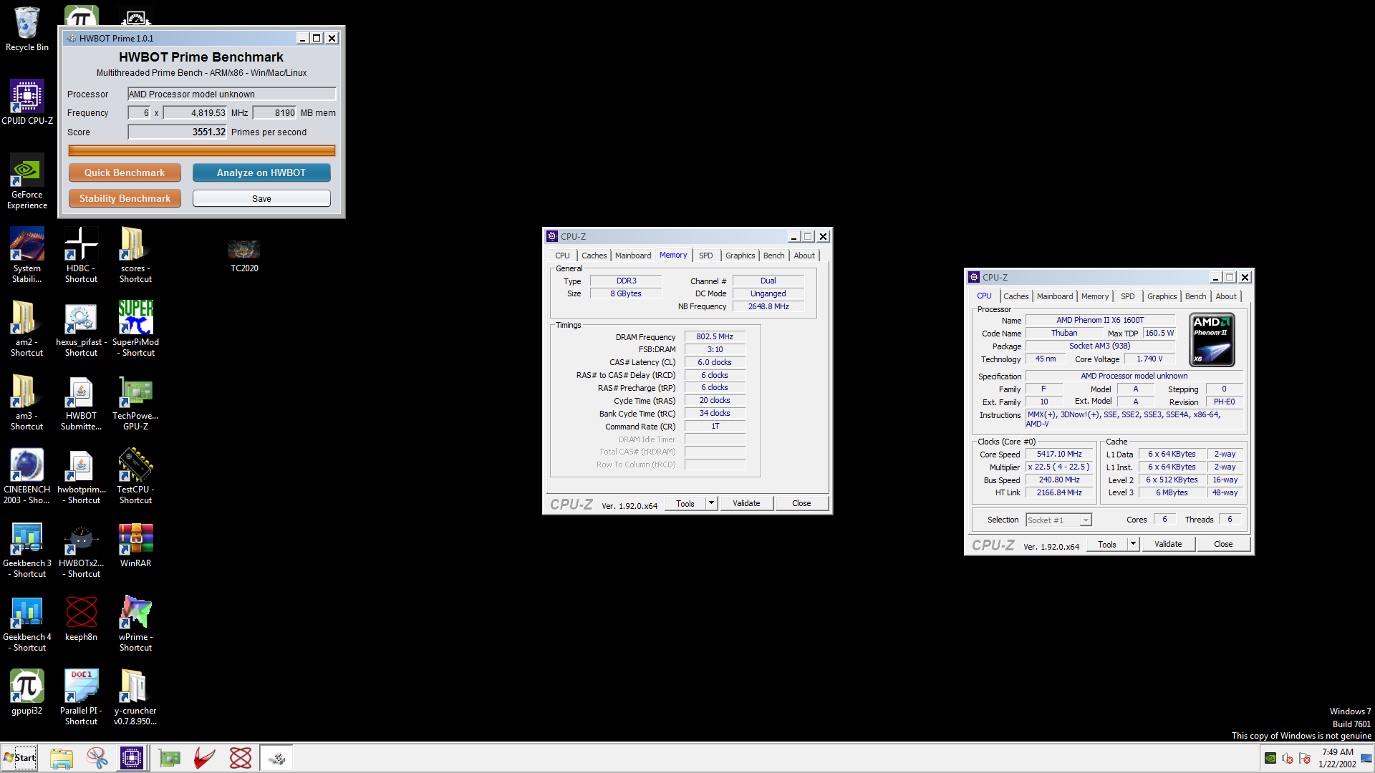This screenshot has width=1375, height=773.
Task: Open Graphics tab in Memory CPU-Z window
Action: (x=740, y=256)
